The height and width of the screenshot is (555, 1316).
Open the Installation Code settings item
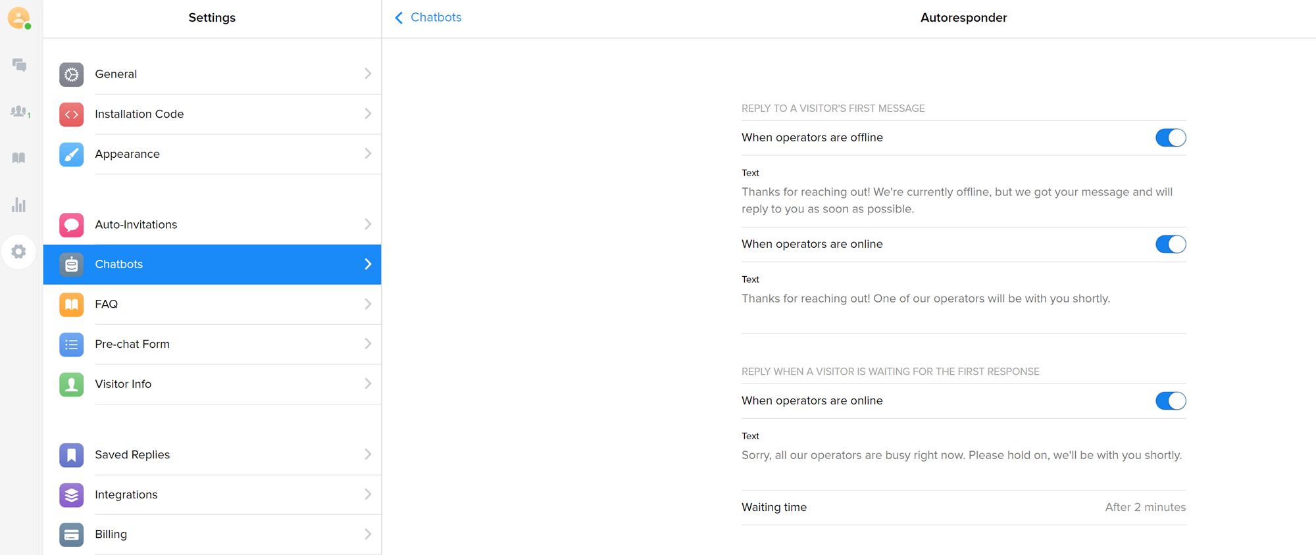tap(212, 114)
